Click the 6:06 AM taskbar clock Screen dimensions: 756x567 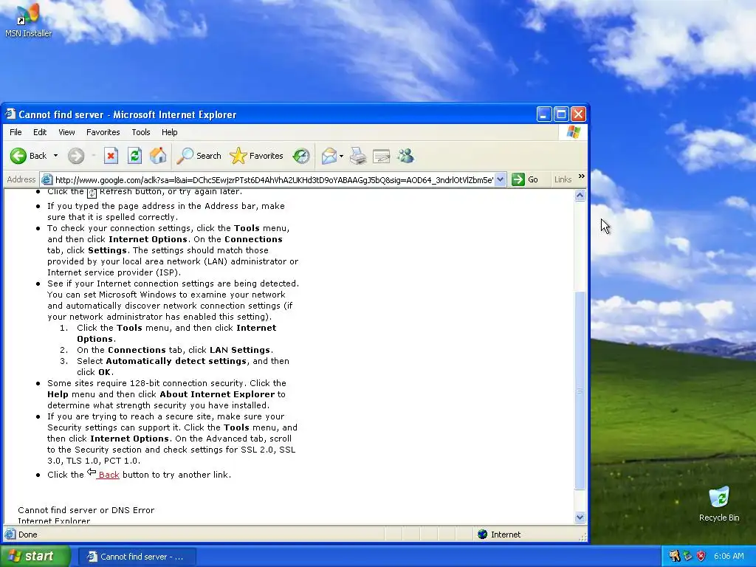(729, 556)
